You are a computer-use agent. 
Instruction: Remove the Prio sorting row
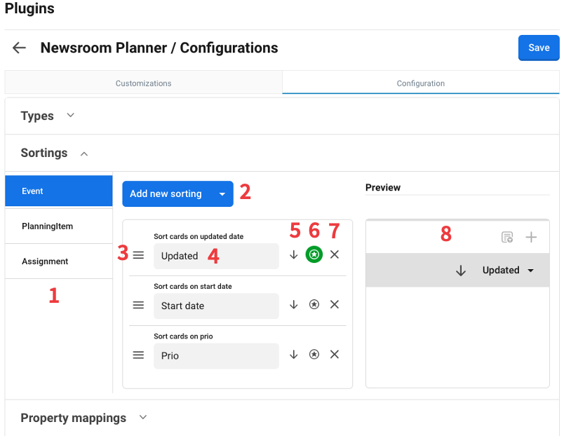click(335, 355)
